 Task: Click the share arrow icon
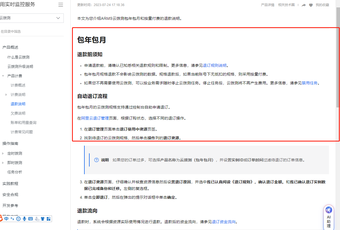(304, 5)
